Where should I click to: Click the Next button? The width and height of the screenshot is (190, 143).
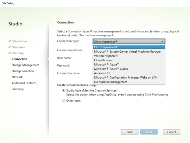click(149, 132)
